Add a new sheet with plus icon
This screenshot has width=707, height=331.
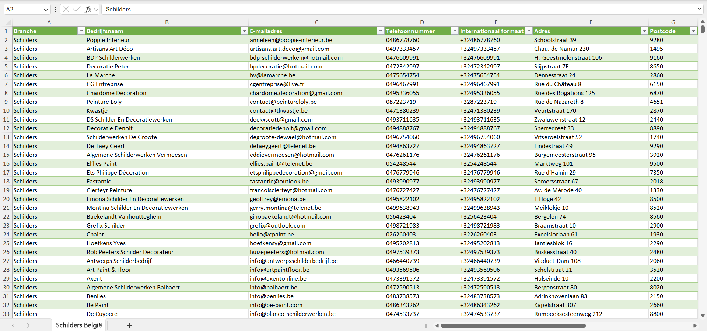pyautogui.click(x=129, y=325)
